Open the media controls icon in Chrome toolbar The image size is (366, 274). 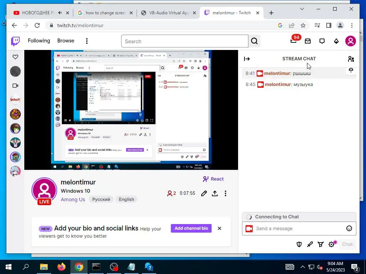[x=317, y=25]
